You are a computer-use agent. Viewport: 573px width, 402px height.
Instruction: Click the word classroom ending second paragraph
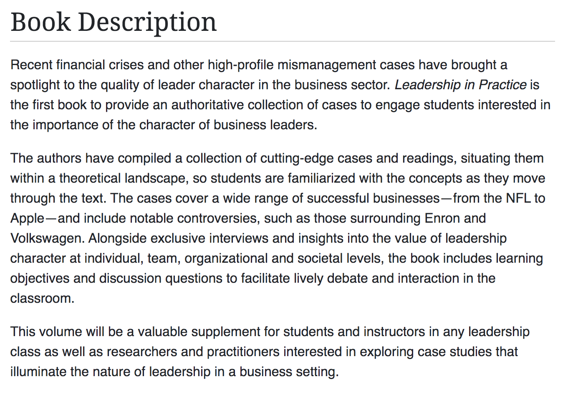pos(41,299)
